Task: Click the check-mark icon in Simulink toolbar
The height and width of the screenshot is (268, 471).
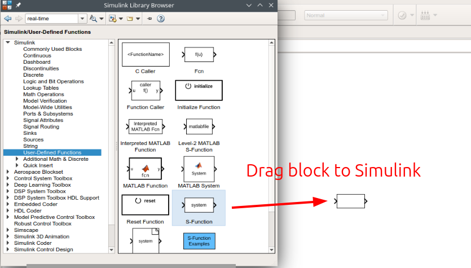Action: pos(402,15)
